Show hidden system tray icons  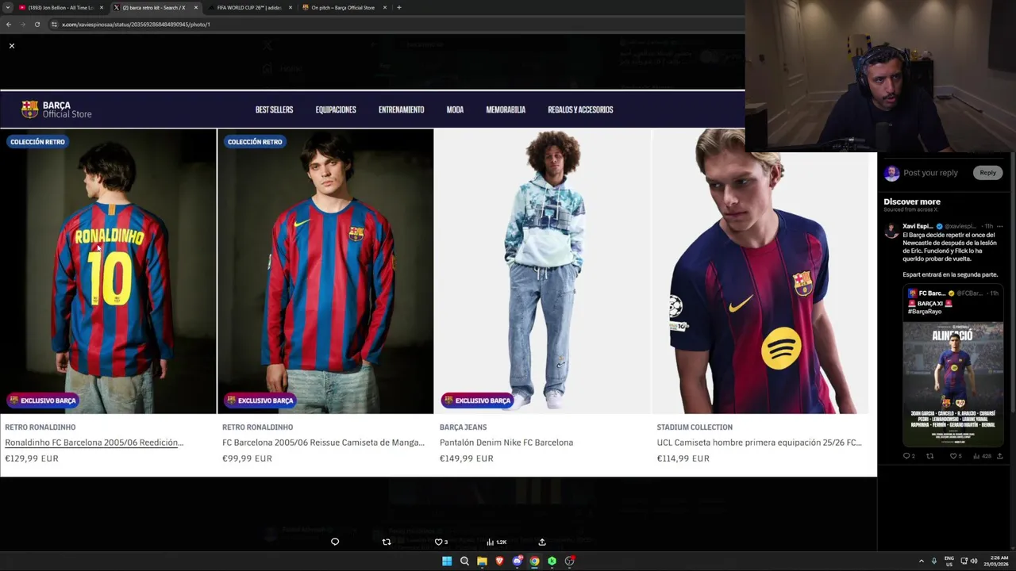(x=921, y=561)
